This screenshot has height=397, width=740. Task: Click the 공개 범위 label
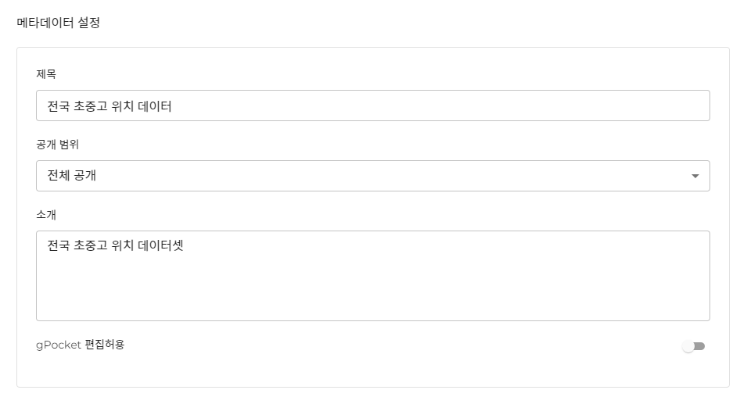58,145
